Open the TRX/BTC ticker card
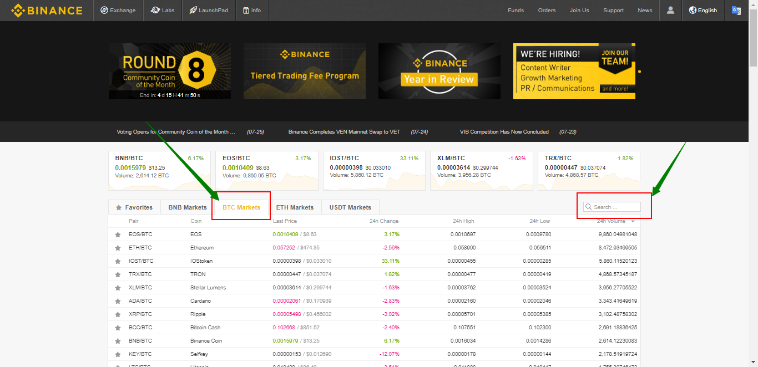Screen dimensions: 758x367 [x=589, y=171]
